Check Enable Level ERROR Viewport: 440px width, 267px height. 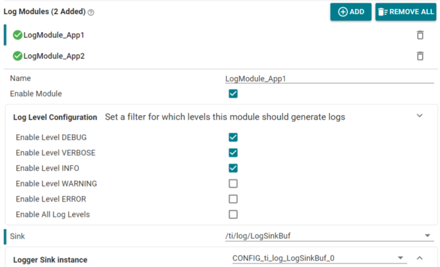coord(233,199)
